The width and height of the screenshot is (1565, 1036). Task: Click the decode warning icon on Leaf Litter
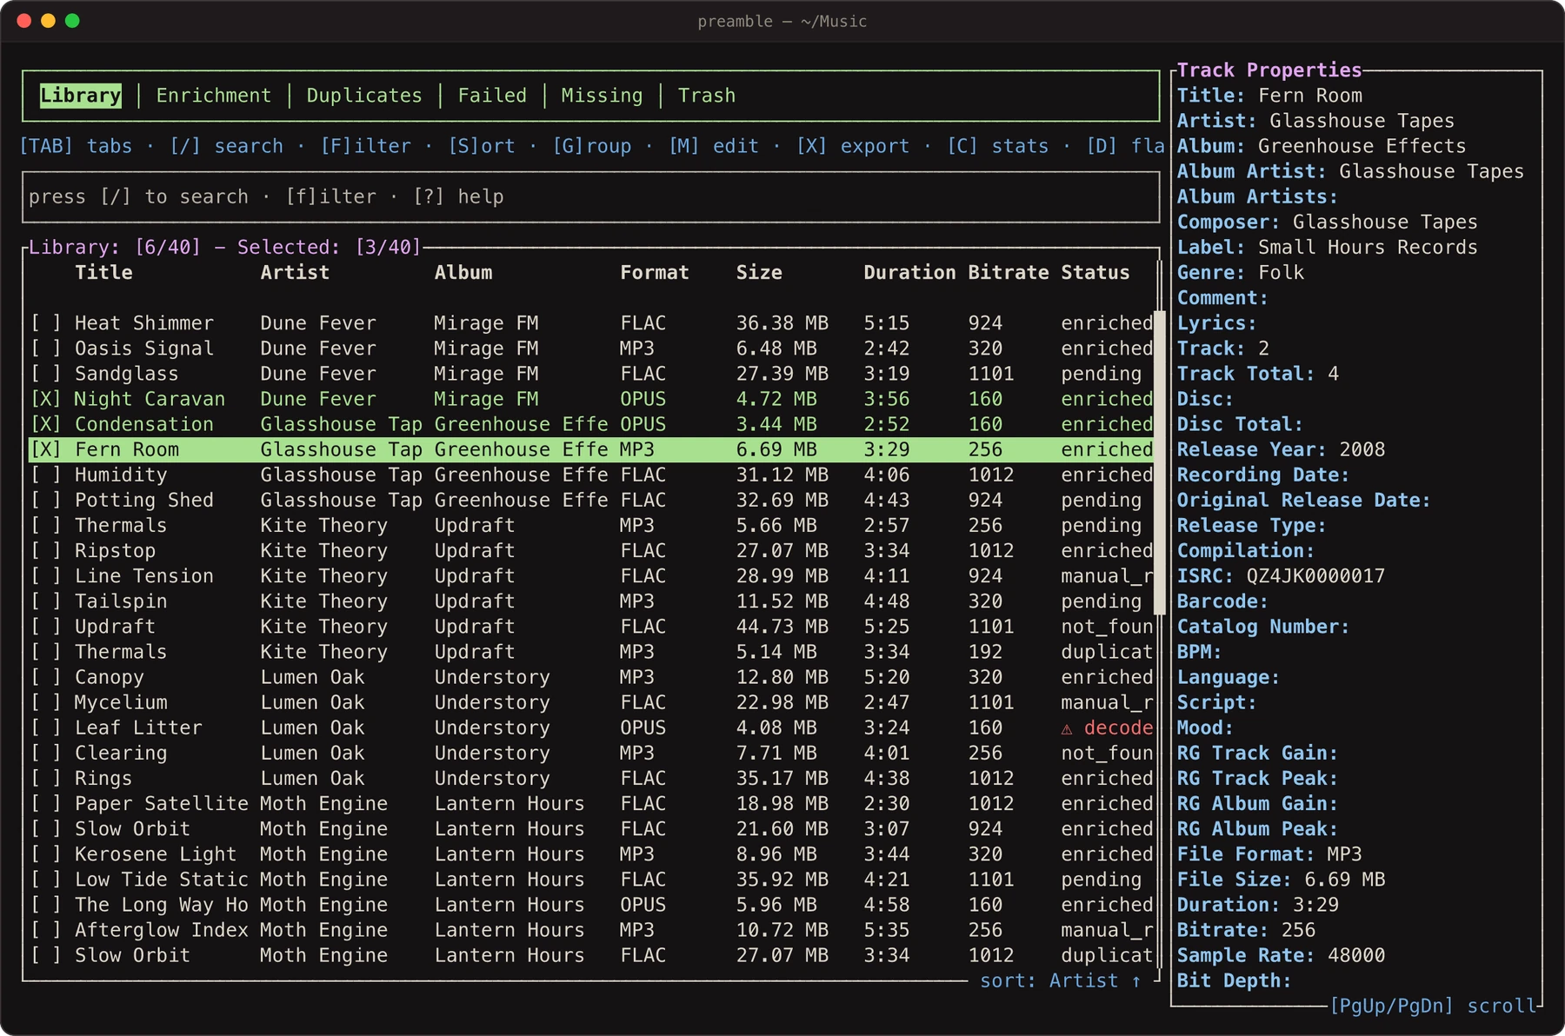point(1067,728)
